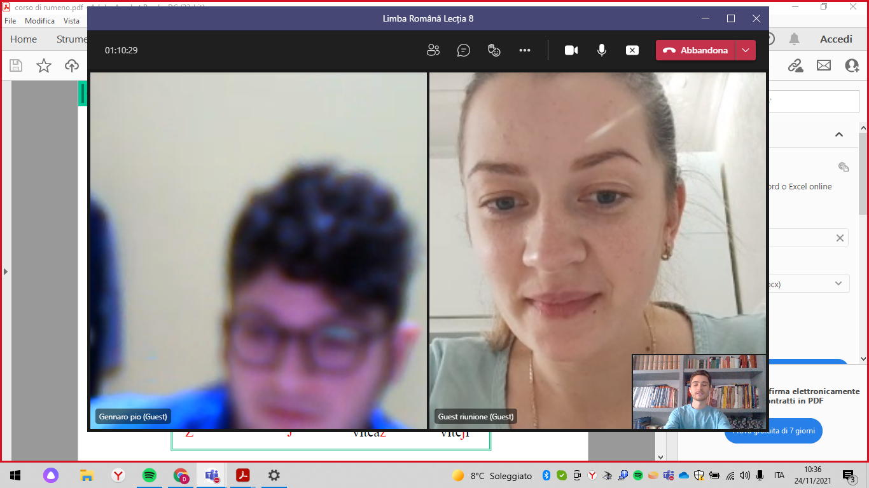Expand the dropdown arrow beside Abbandona
Image resolution: width=869 pixels, height=488 pixels.
click(x=746, y=50)
